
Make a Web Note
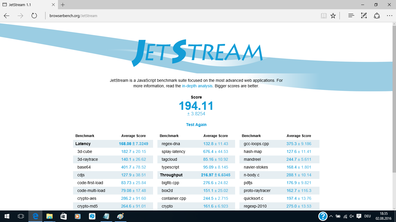coord(364,16)
